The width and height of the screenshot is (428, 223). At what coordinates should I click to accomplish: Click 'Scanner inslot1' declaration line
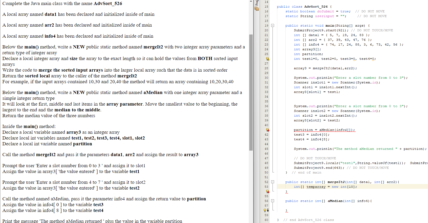337,82
